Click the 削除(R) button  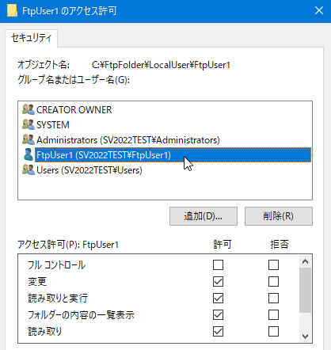pos(279,216)
